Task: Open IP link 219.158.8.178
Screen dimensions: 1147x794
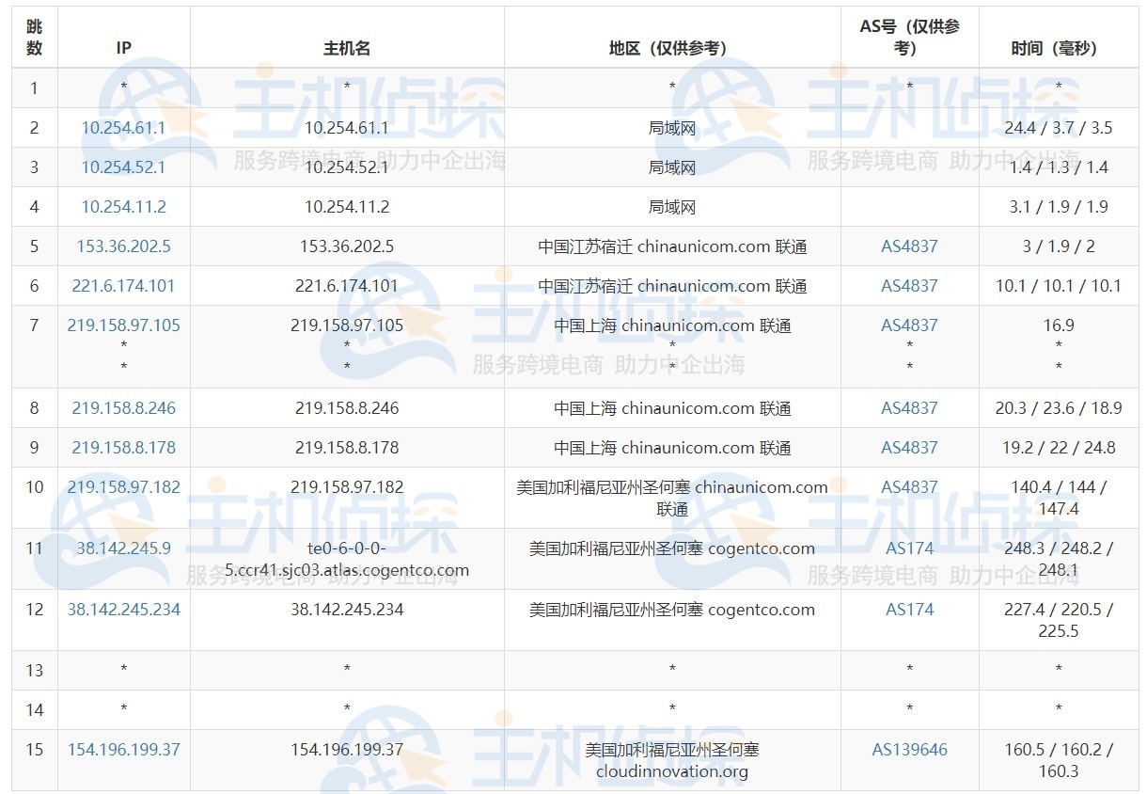Action: 123,448
